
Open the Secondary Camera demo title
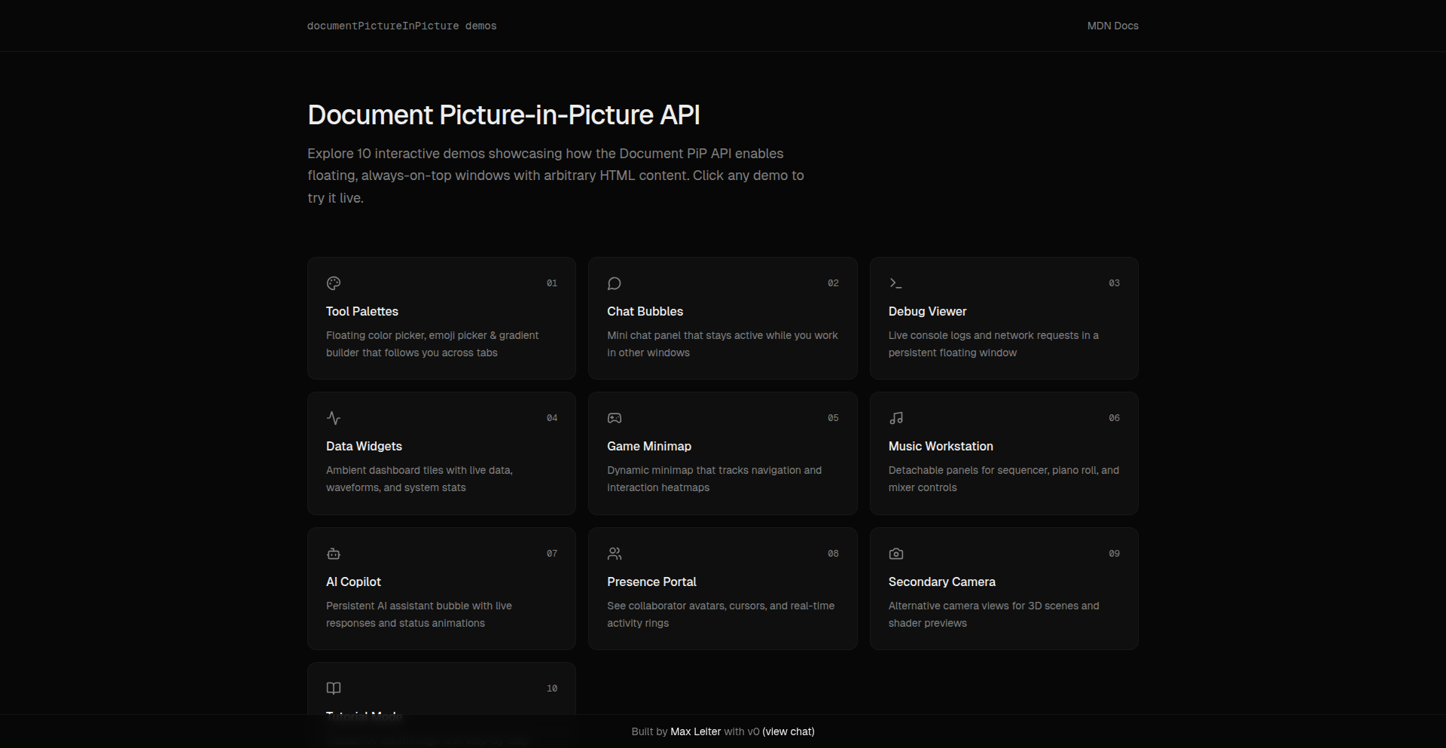[x=941, y=582]
